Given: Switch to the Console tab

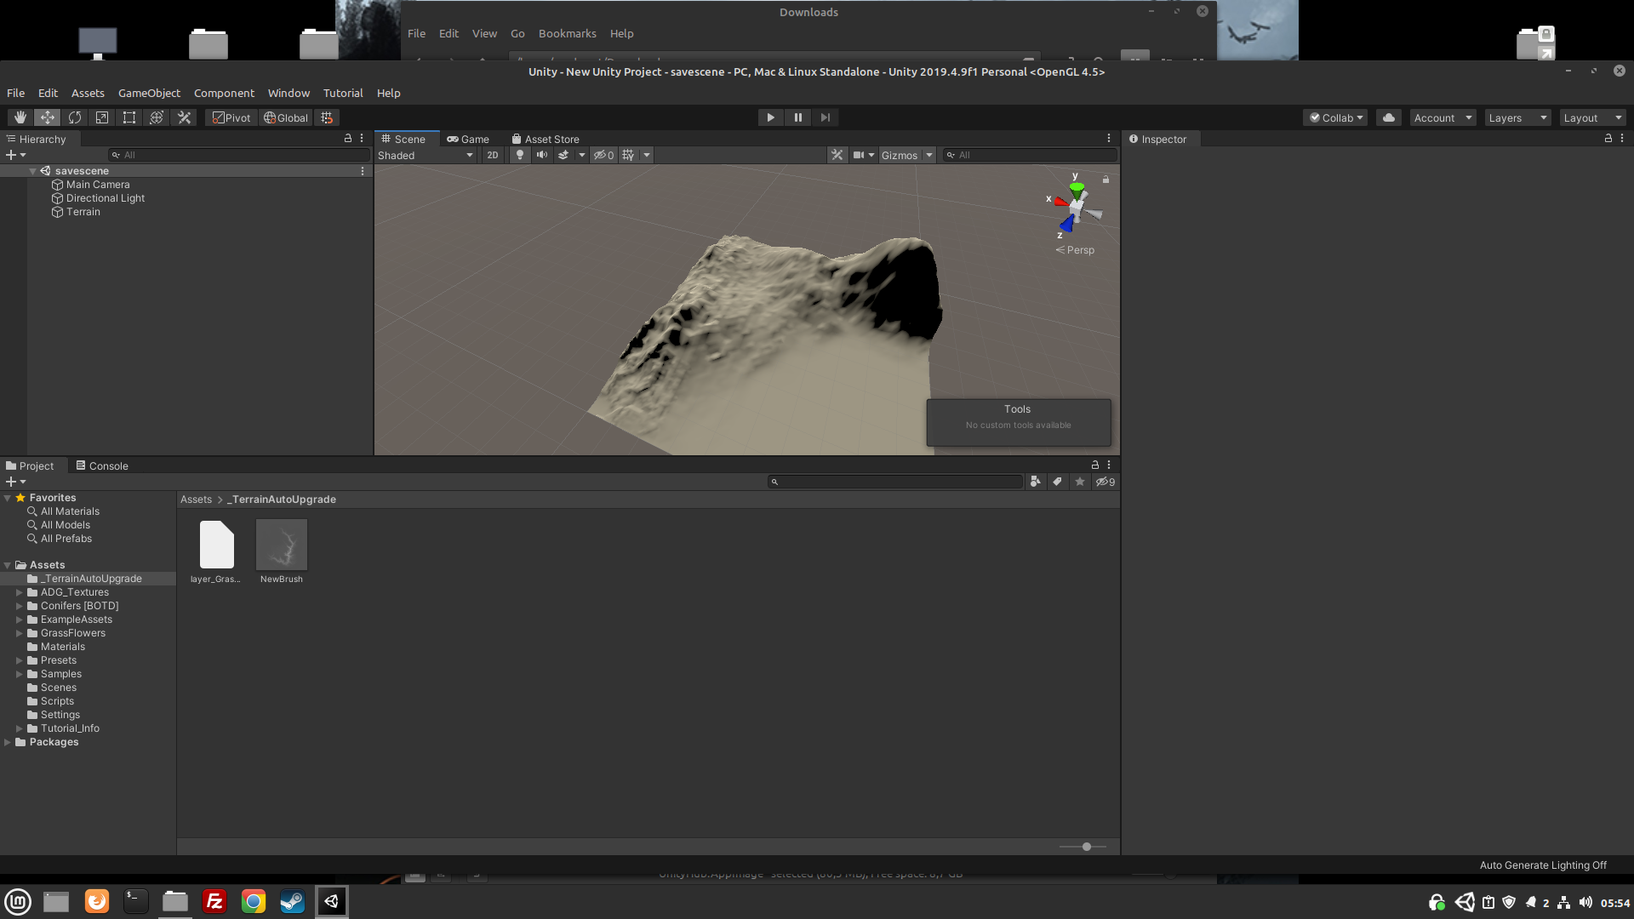Looking at the screenshot, I should click(x=102, y=465).
